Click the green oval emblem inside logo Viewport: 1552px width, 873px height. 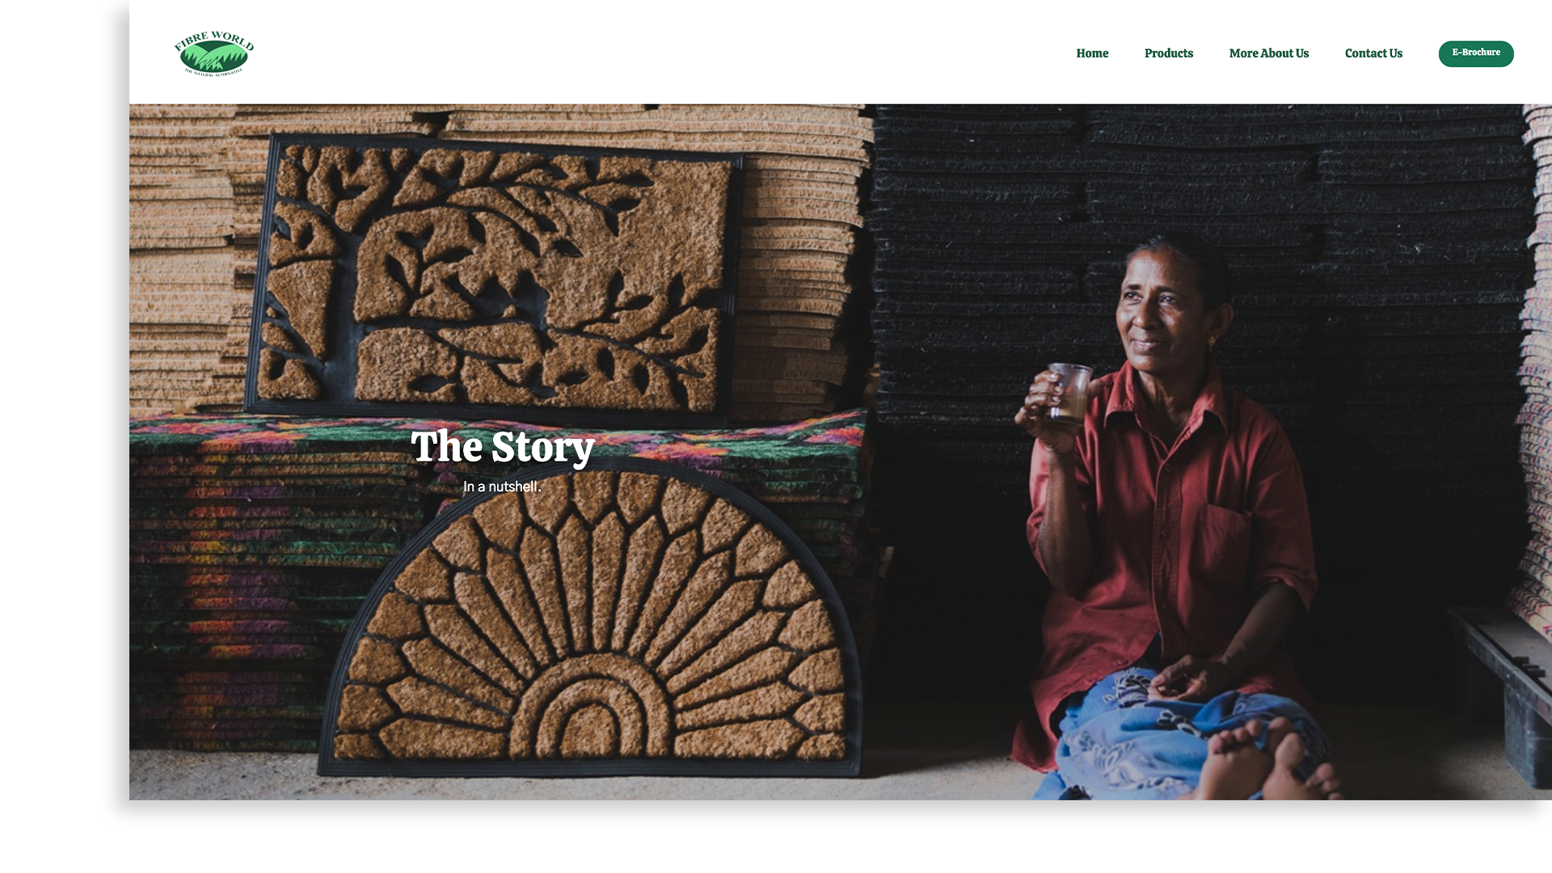point(214,57)
